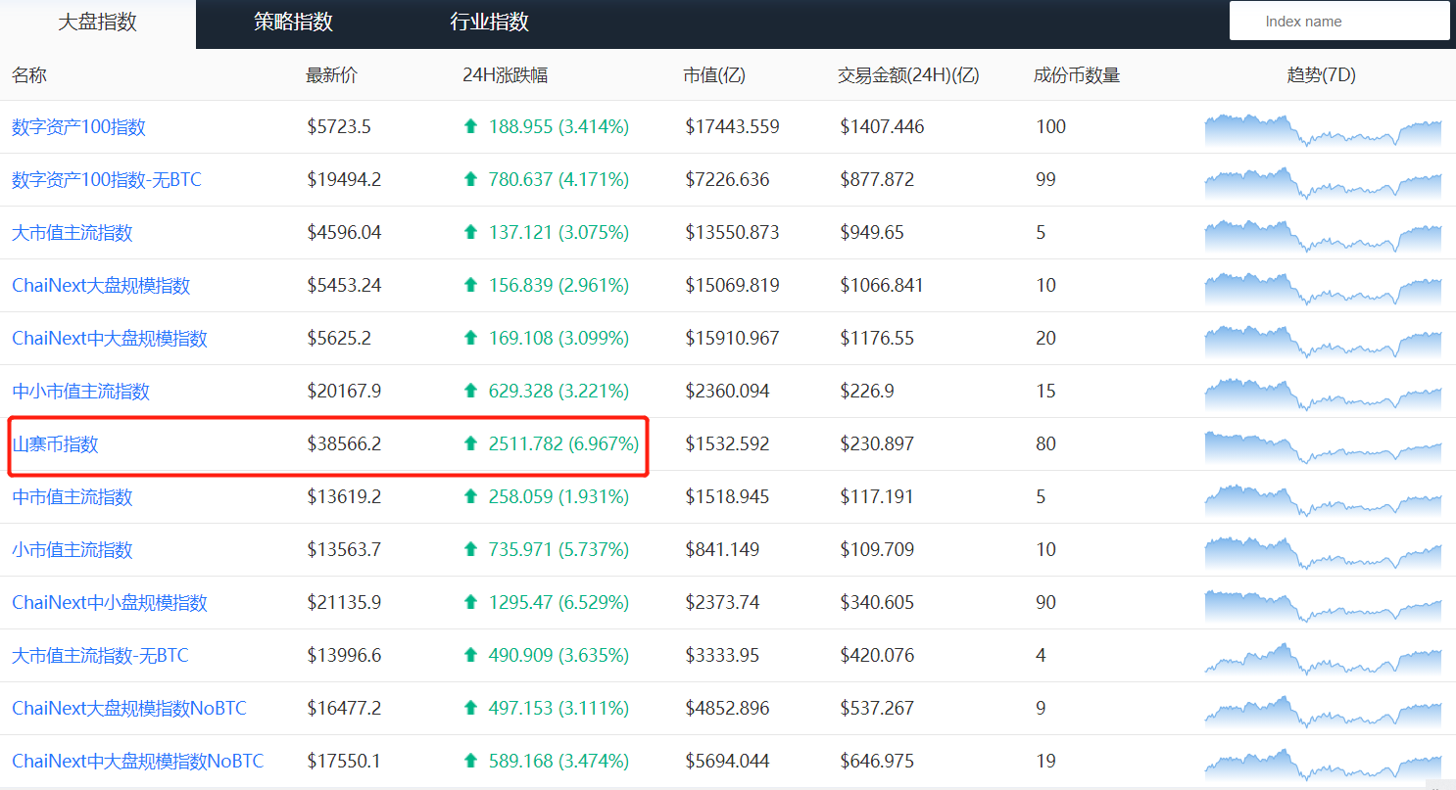Click the trend sparkline in 大市值主流指数 row
The image size is (1456, 790).
(x=1323, y=235)
